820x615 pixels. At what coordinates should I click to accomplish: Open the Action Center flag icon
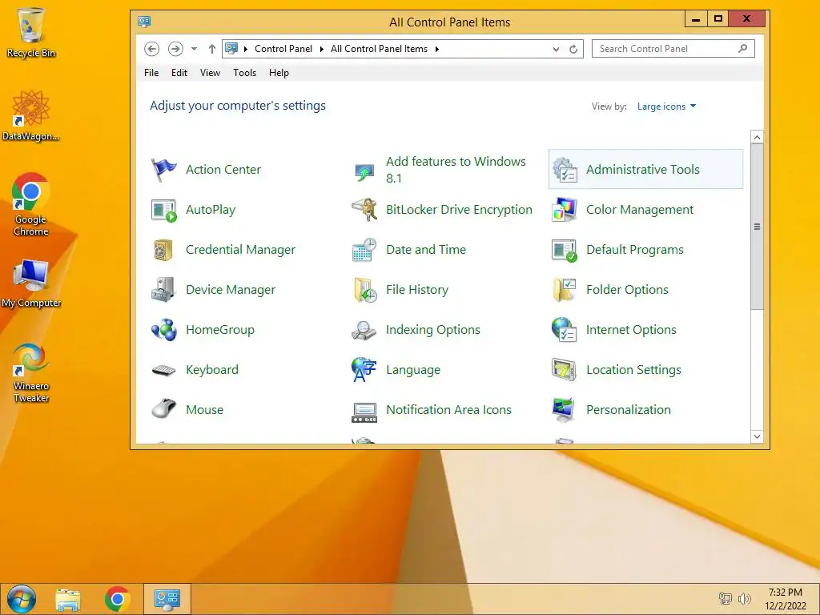pos(163,170)
